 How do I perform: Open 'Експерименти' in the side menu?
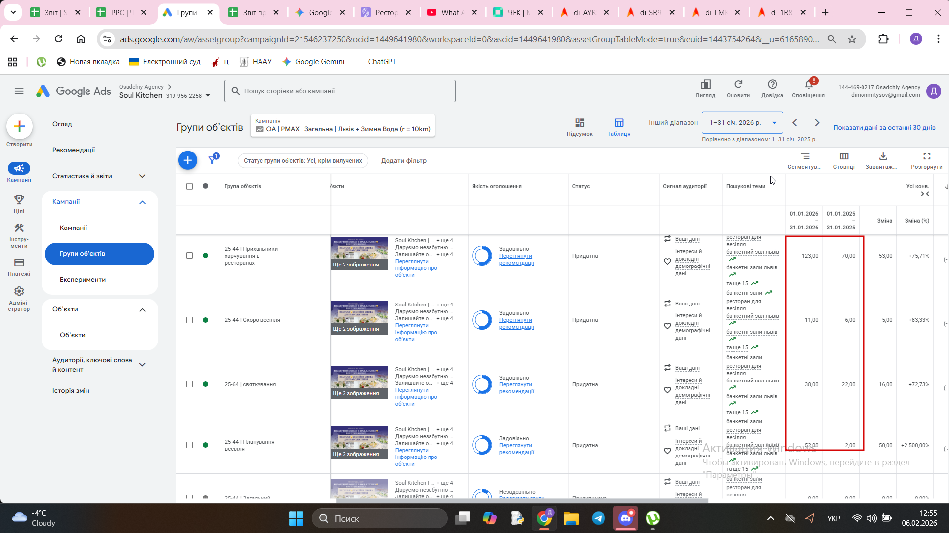pos(83,280)
